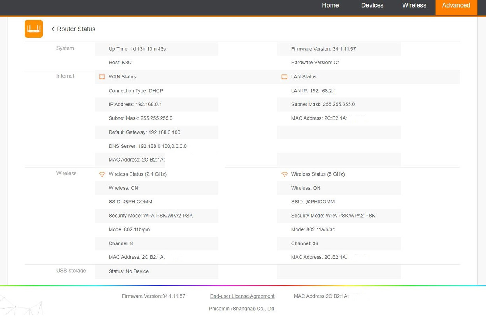486x317 pixels.
Task: Click Mode: 802.11b/g/n
Action: point(130,229)
